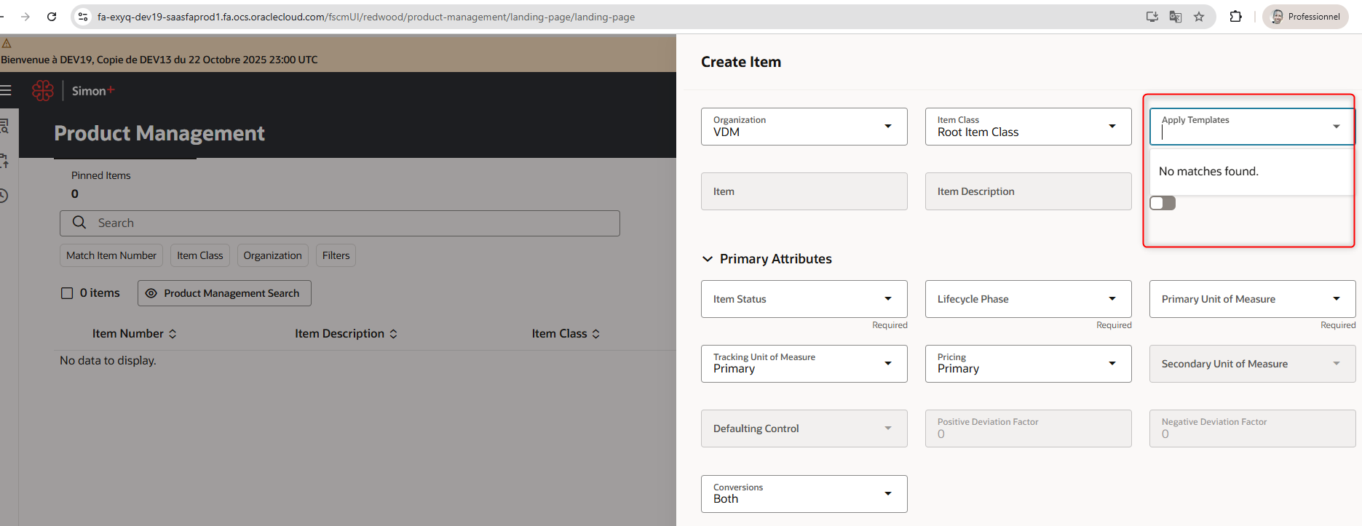Open the Secondary Unit of Measure dropdown
Image resolution: width=1362 pixels, height=526 pixels.
click(x=1253, y=364)
